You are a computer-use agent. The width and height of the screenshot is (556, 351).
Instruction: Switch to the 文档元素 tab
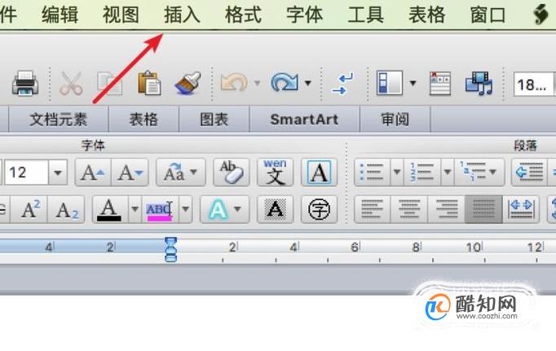pyautogui.click(x=59, y=120)
